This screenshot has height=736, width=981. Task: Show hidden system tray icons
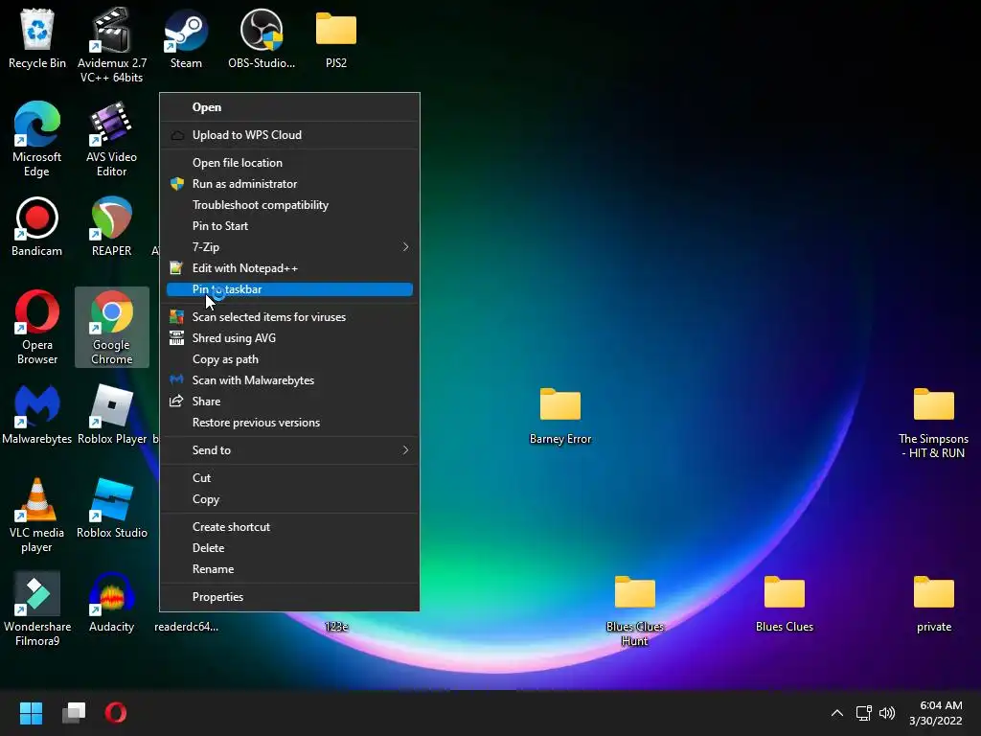(x=837, y=713)
